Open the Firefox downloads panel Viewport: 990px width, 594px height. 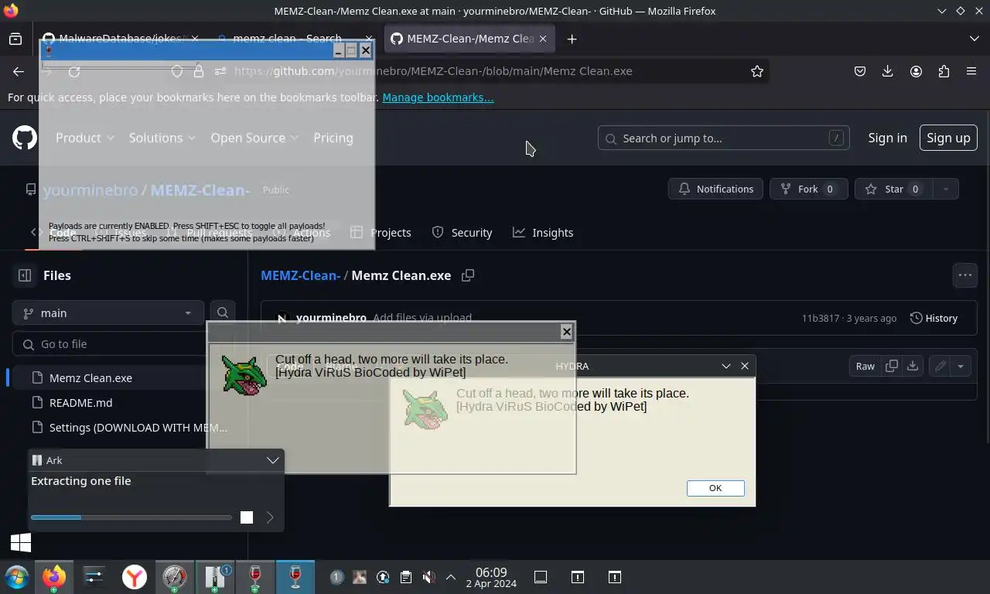888,71
